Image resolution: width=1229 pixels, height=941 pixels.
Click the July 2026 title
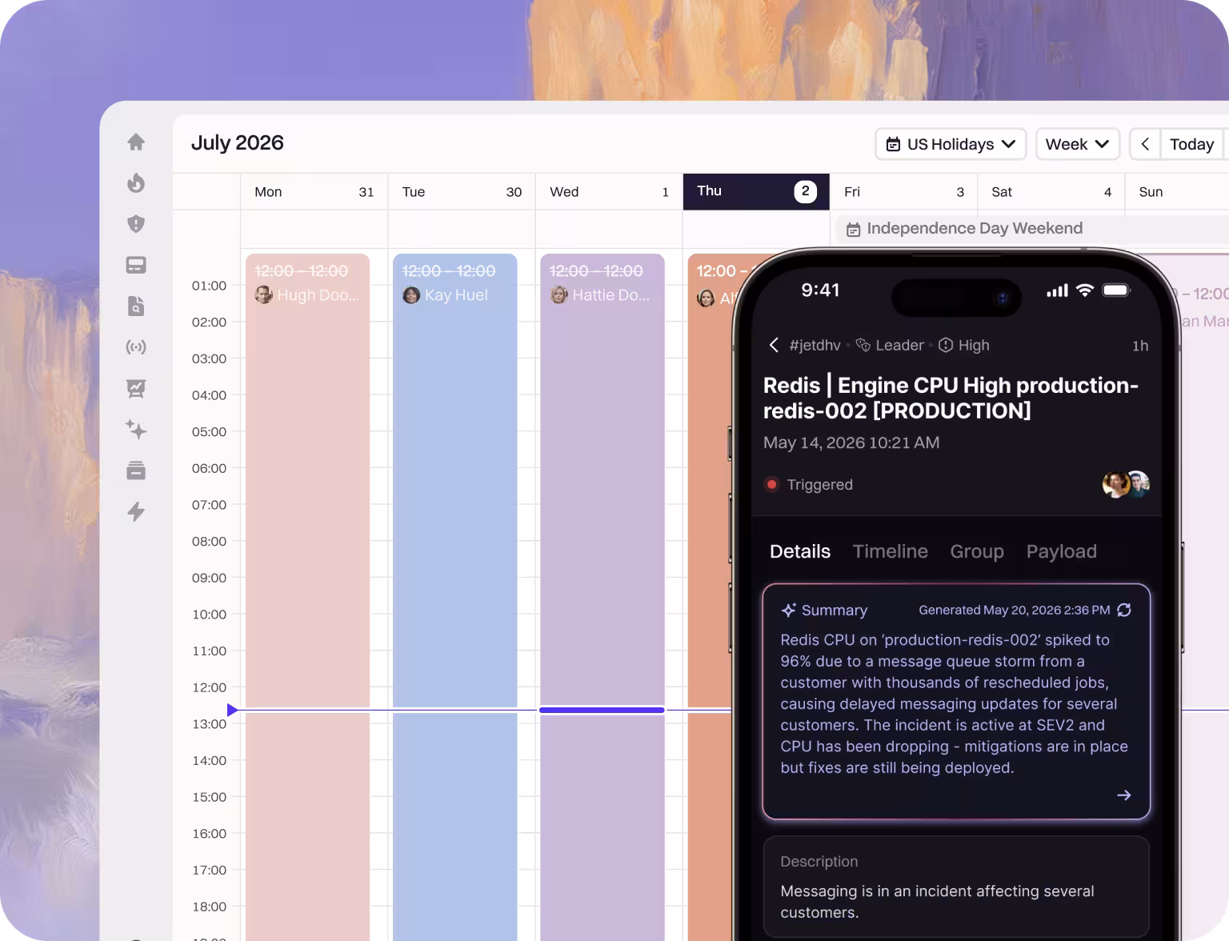[238, 142]
